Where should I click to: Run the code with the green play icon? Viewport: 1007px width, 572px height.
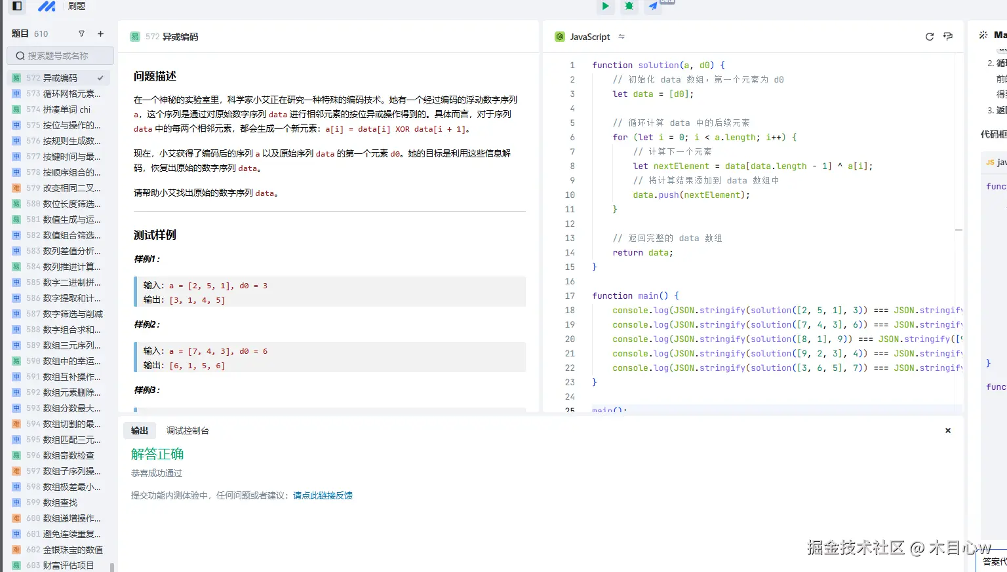(605, 7)
